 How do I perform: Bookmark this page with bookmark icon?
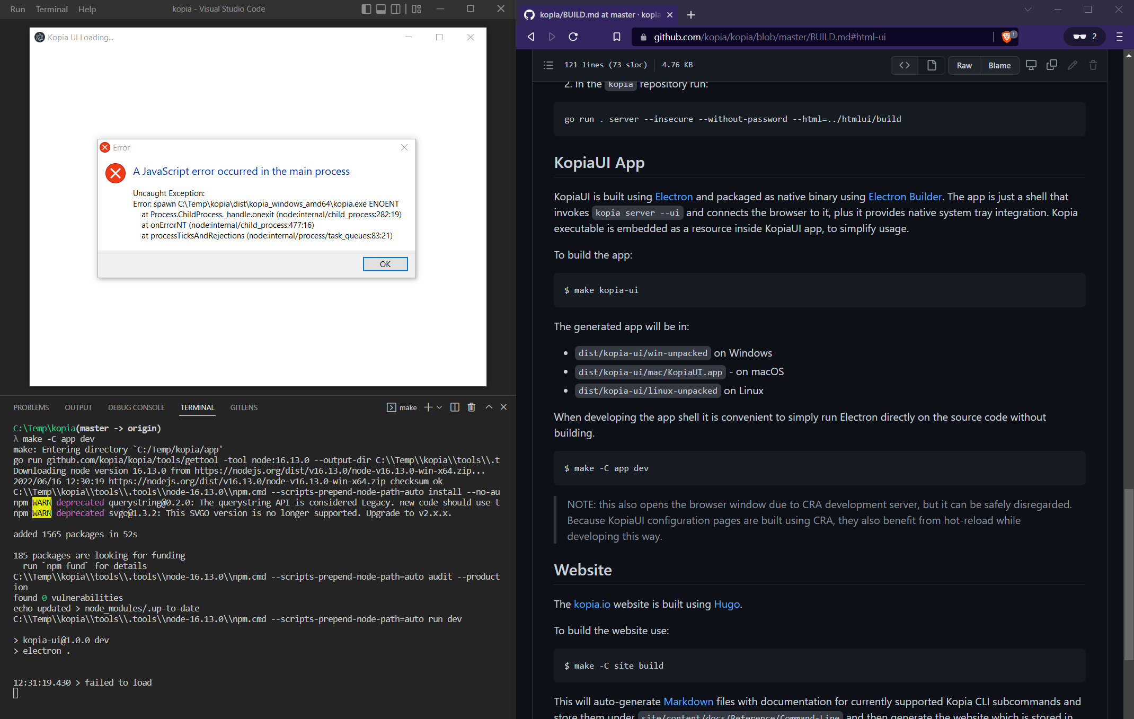[x=616, y=37]
